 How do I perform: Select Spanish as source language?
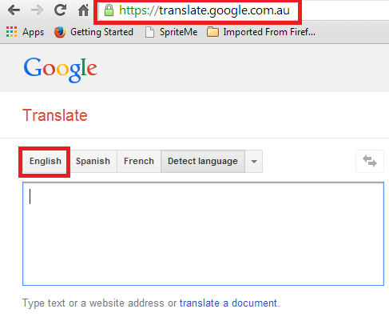coord(93,161)
